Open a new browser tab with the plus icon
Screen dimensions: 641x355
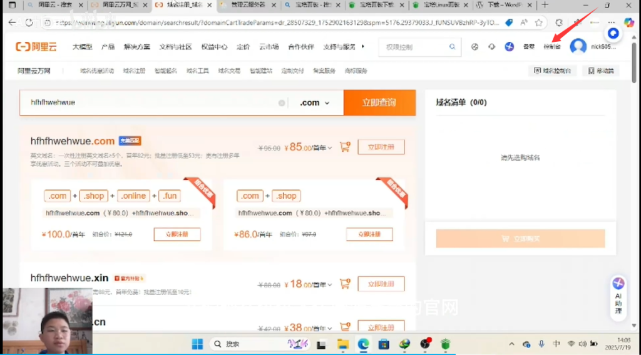[x=545, y=5]
